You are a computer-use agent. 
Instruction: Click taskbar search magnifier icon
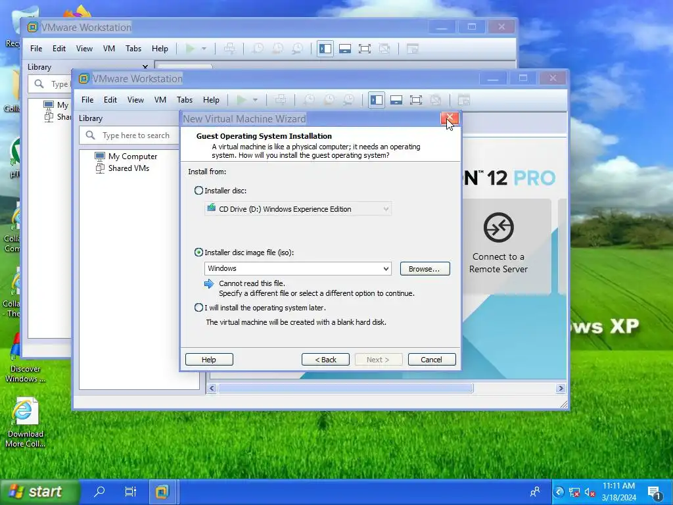click(99, 492)
